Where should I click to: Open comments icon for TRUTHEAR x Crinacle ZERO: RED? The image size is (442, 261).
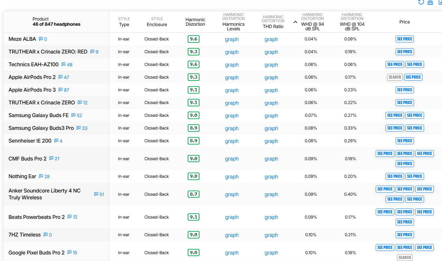coord(92,52)
